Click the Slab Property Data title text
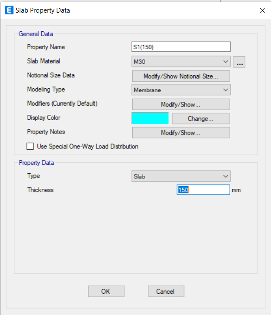 pyautogui.click(x=43, y=10)
